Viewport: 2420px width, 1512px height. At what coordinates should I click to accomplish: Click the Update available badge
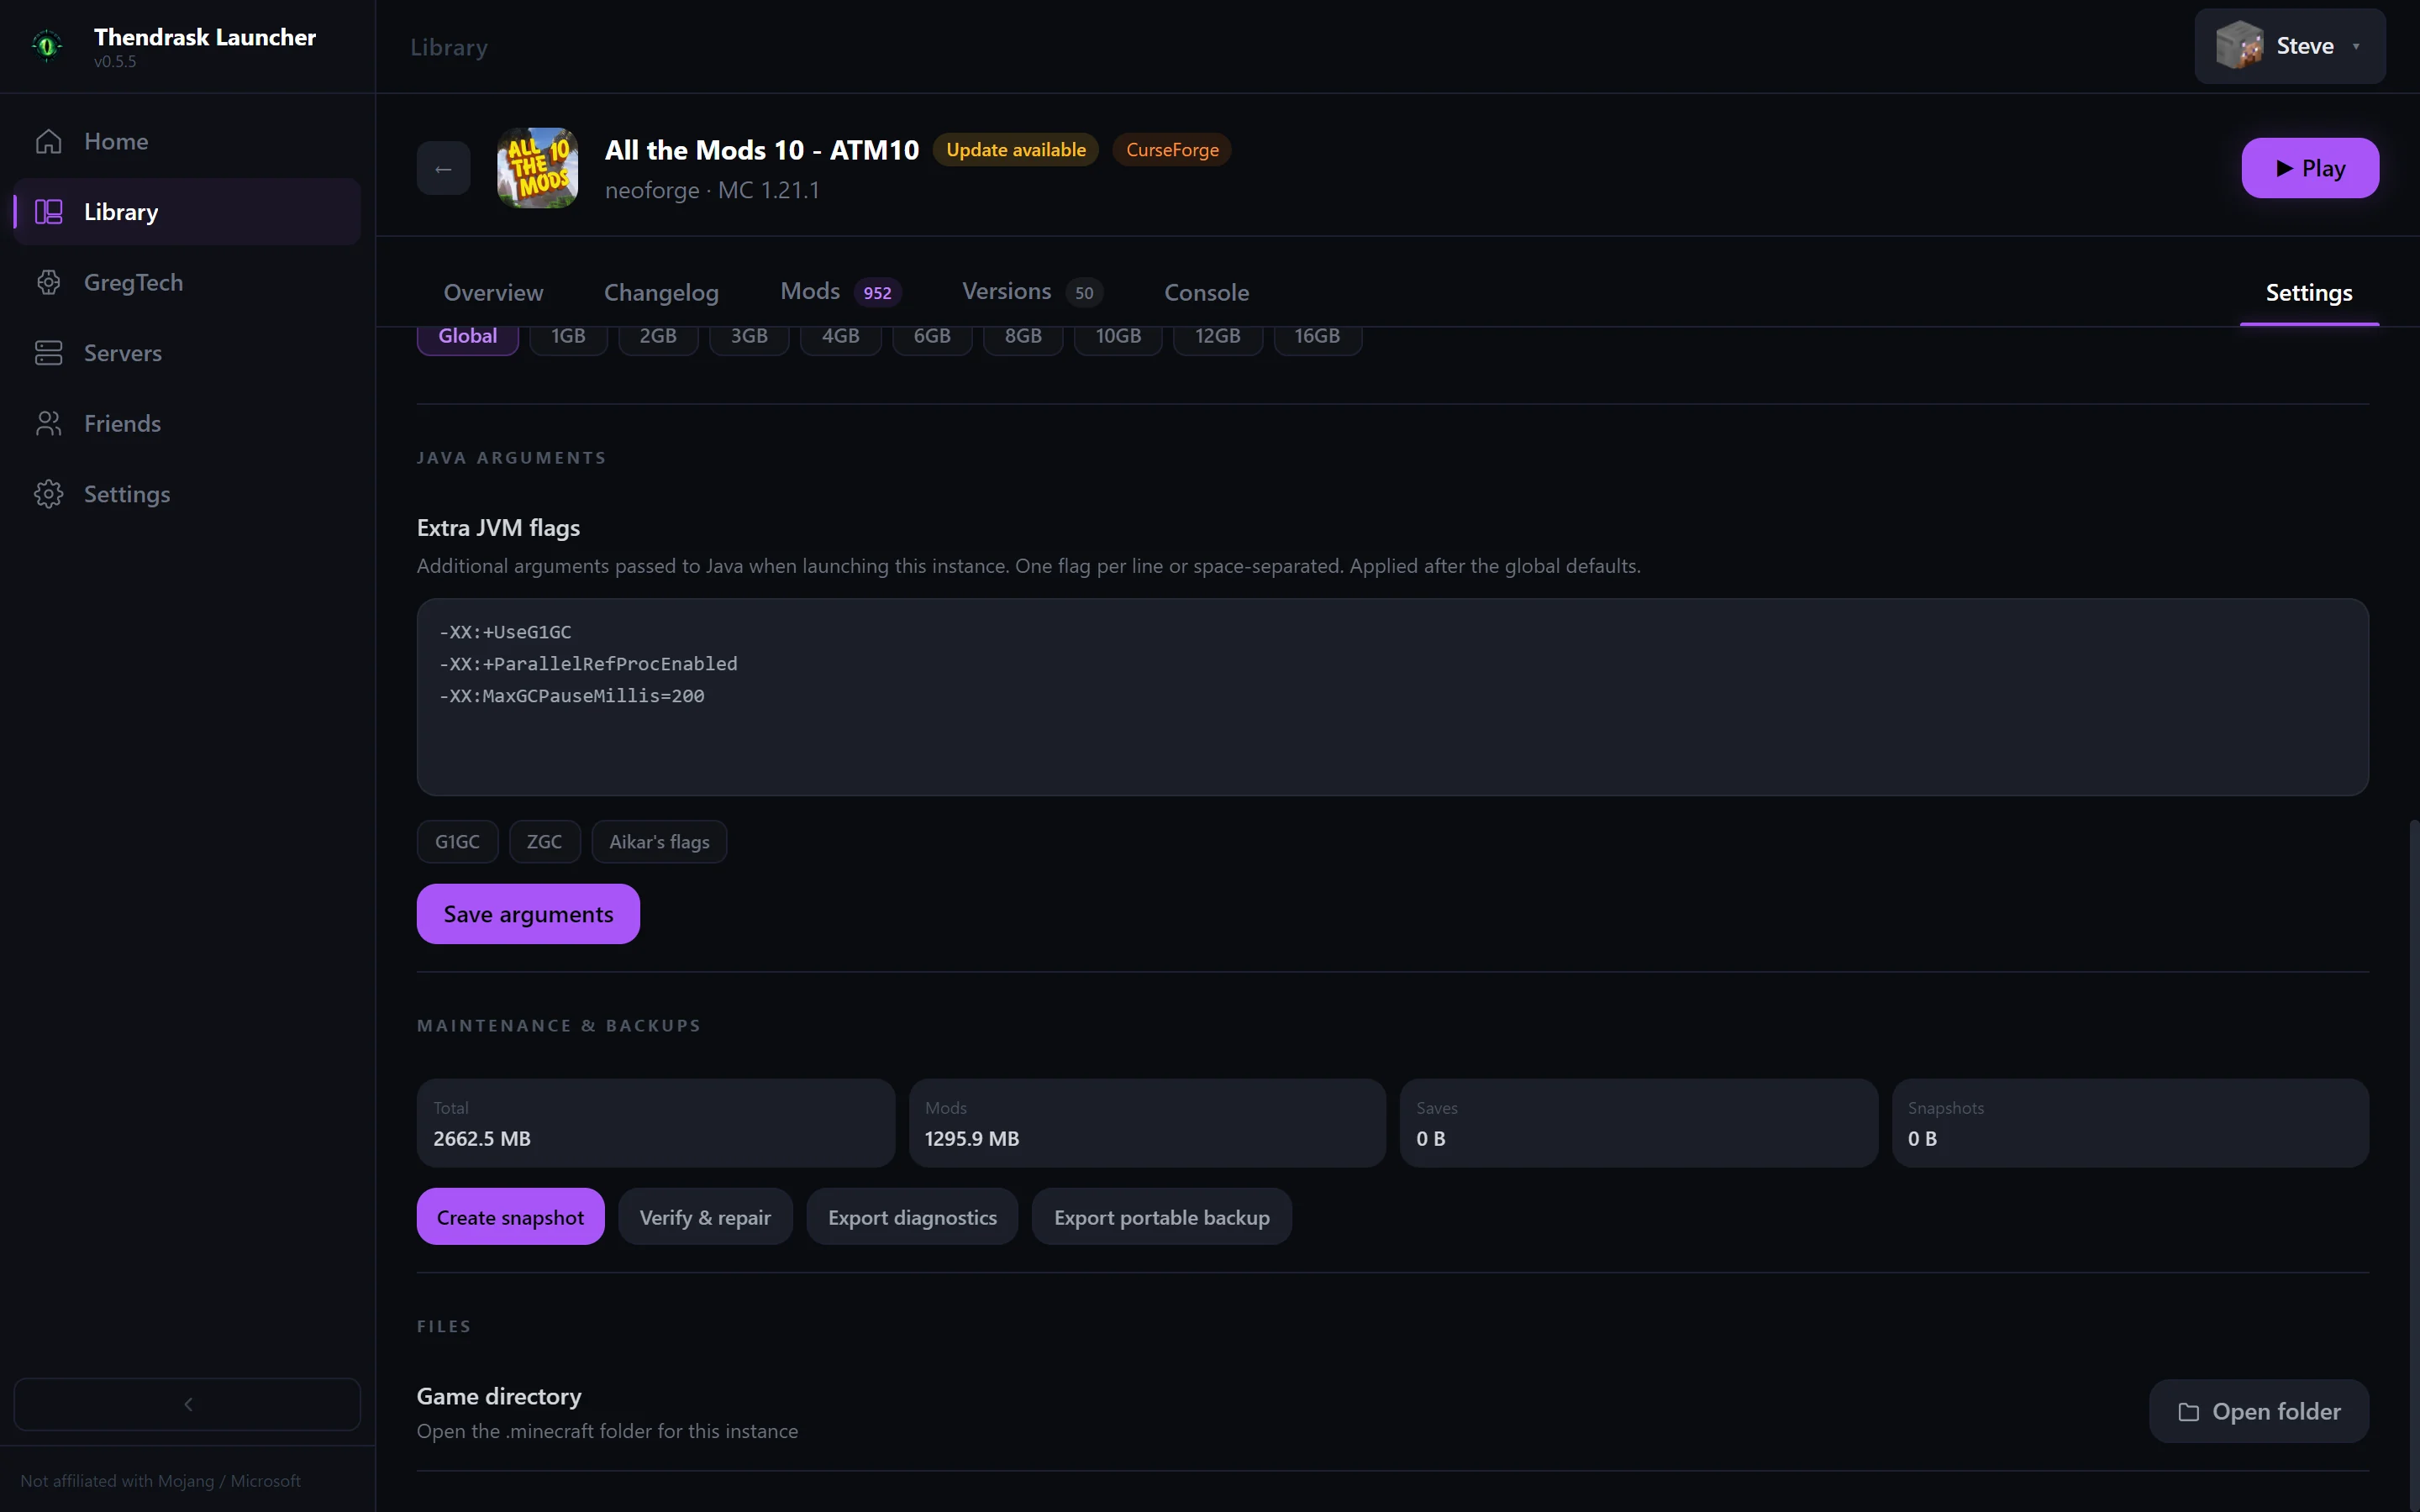tap(1015, 150)
